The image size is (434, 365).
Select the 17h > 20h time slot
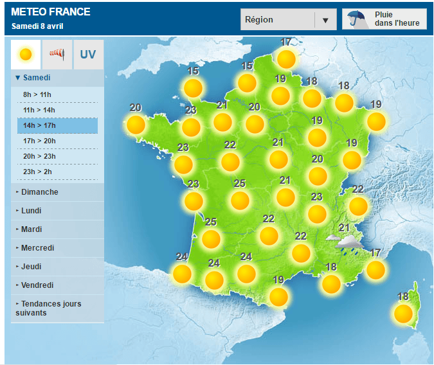tap(39, 141)
